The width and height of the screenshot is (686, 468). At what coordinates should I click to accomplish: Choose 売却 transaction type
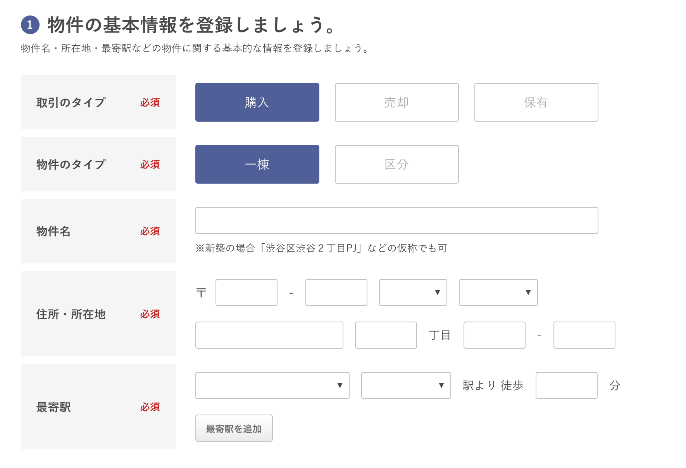click(x=396, y=102)
